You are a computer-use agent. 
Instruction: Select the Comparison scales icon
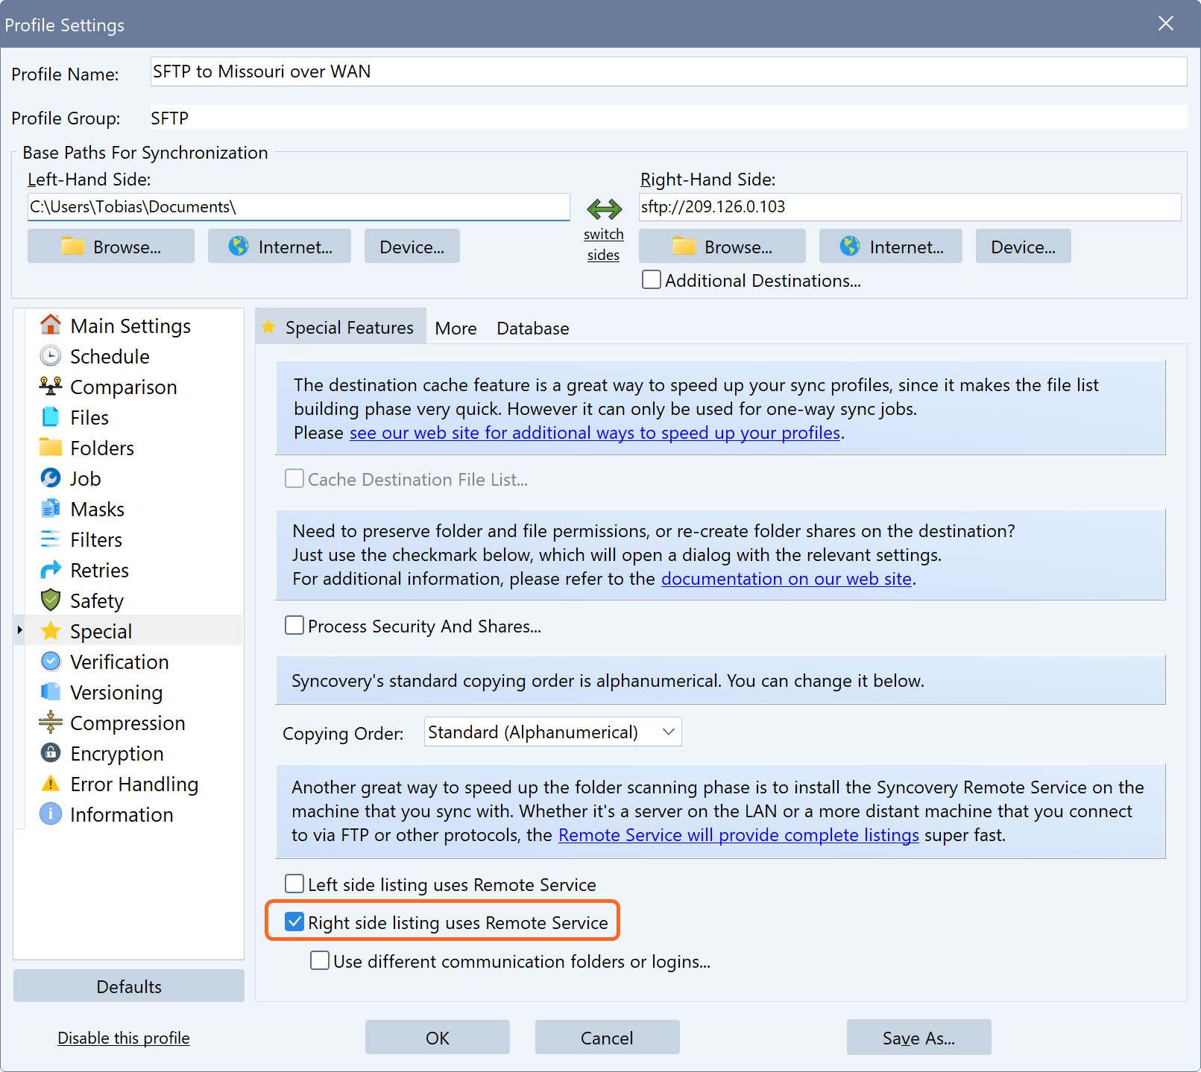coord(50,387)
